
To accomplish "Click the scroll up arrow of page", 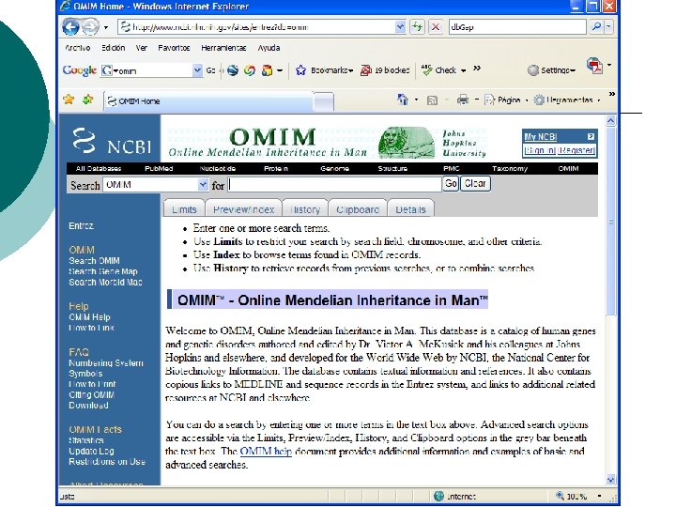I will 611,121.
